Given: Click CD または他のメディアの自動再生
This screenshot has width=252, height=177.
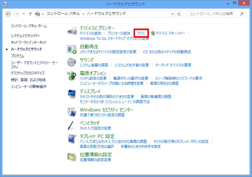Looking at the screenshot, I should point(167,52).
